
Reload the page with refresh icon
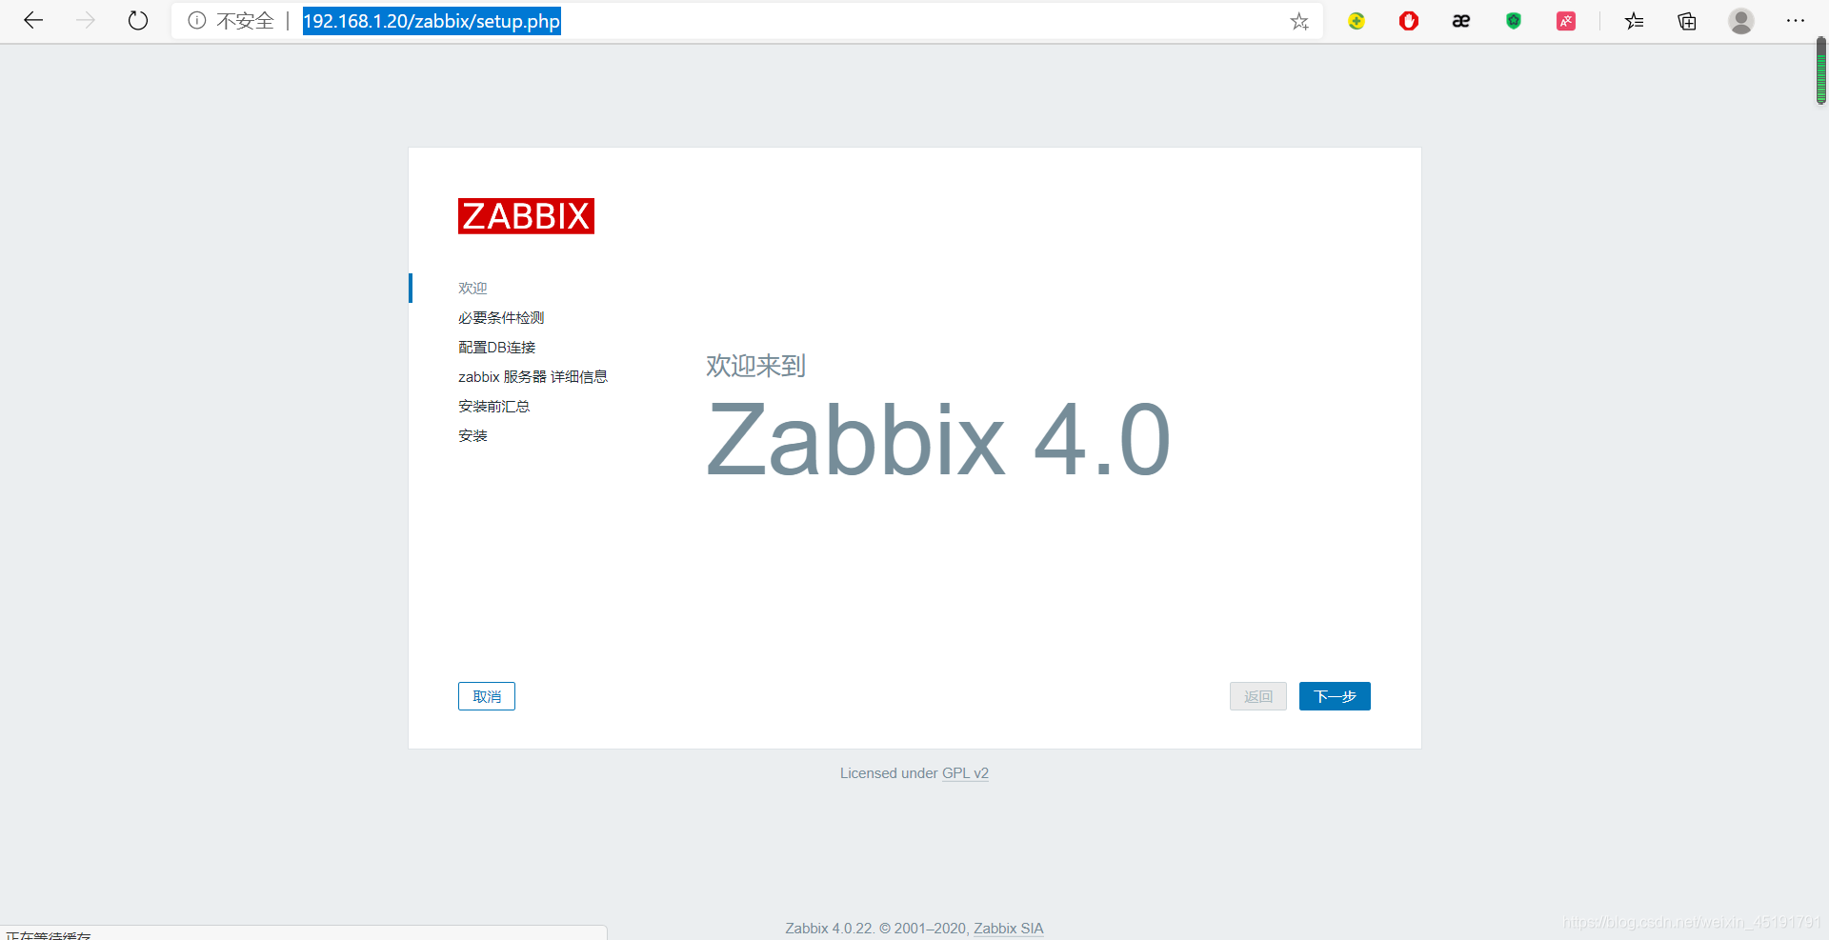tap(138, 20)
